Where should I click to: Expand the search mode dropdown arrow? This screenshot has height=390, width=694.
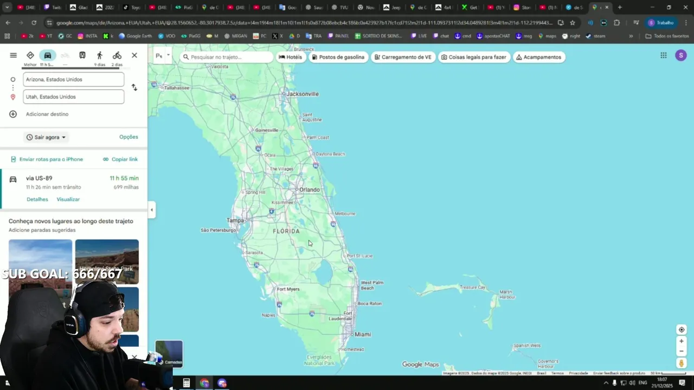click(168, 55)
